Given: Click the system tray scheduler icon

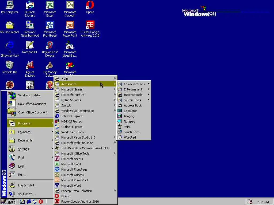Looking at the screenshot, I should point(250,202).
